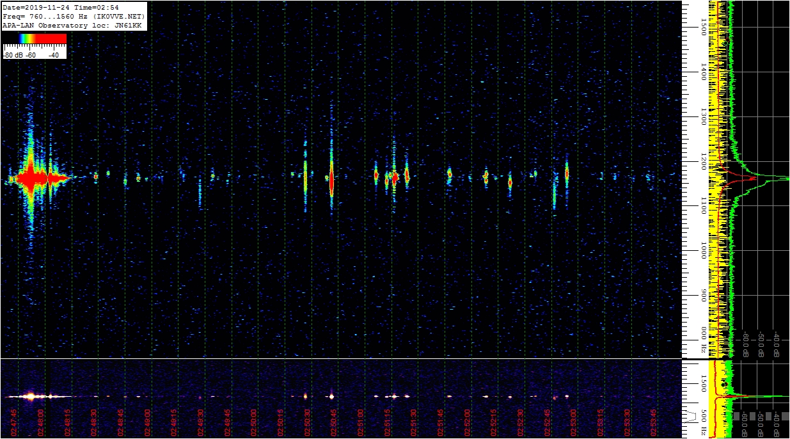Select the 02:52:00 time marker
790x439 pixels.
tap(468, 422)
